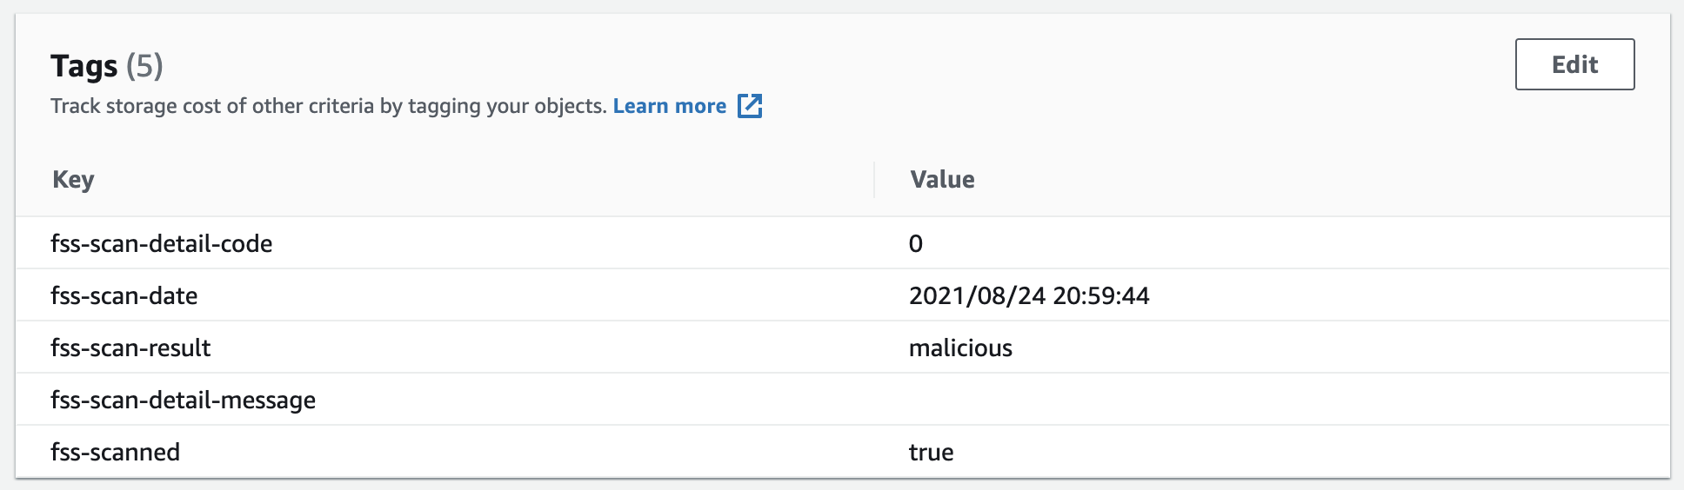Select the fss-scan-result key
Screen dimensions: 1684x490
[130, 348]
